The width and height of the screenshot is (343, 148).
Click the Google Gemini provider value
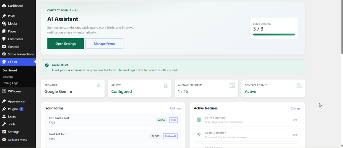point(58,92)
